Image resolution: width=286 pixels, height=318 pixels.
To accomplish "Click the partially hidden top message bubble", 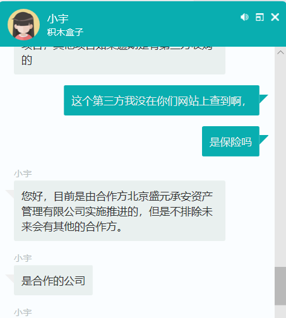I will [119, 61].
